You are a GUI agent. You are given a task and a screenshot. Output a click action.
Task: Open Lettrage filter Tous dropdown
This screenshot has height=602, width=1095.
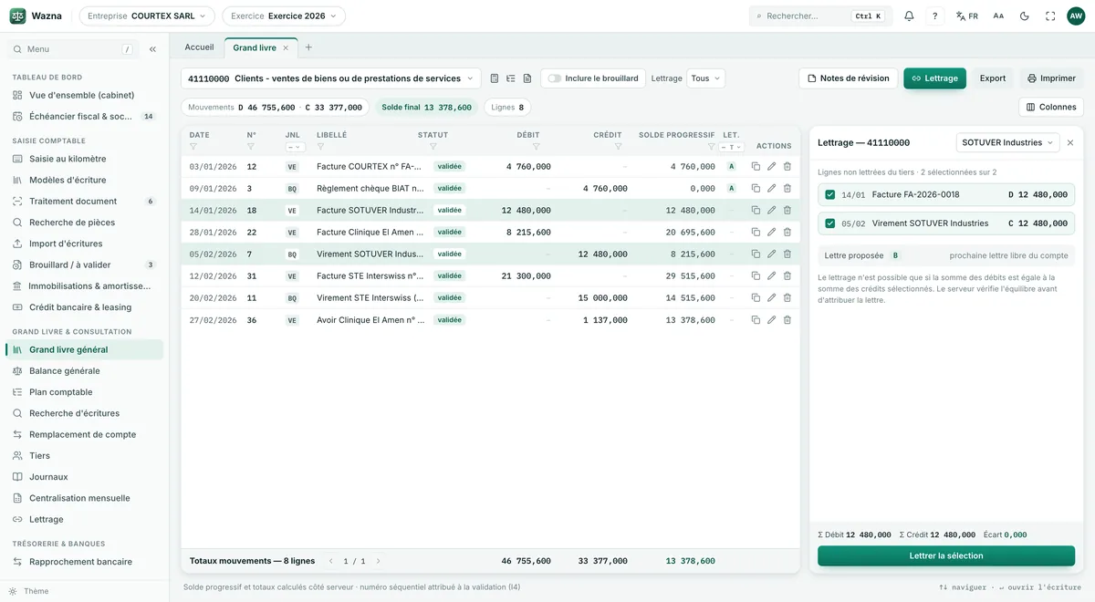tap(705, 78)
